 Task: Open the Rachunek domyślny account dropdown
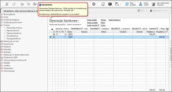pos(81,24)
